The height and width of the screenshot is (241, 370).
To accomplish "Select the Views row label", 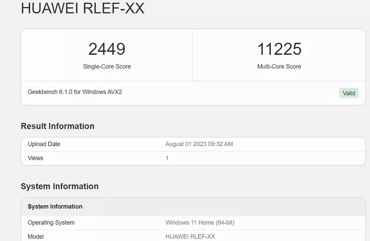I will 35,158.
